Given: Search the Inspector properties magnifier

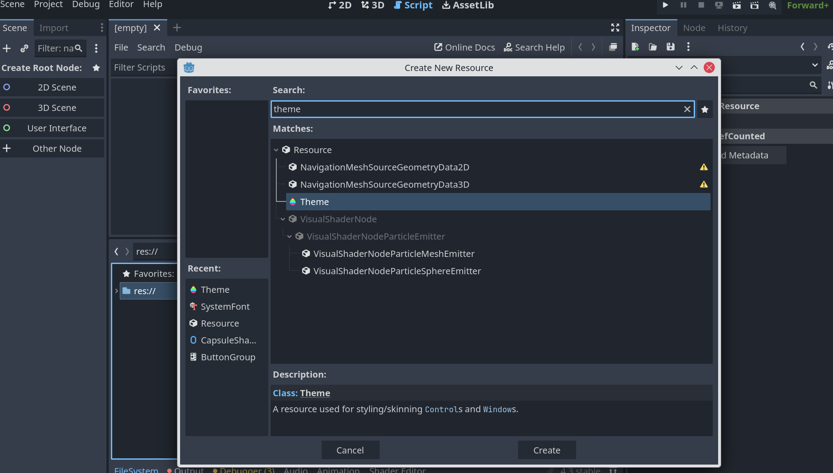Looking at the screenshot, I should (x=813, y=85).
